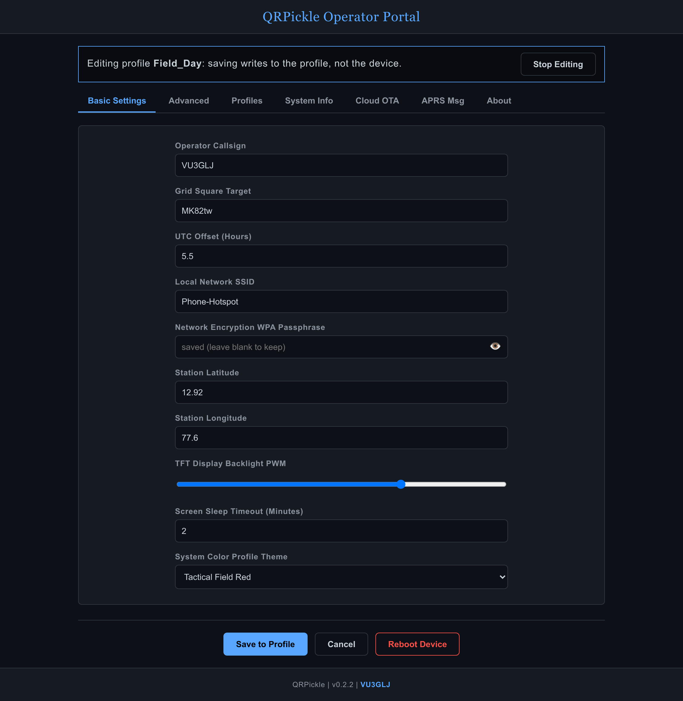Go to the System Info tab

pos(309,101)
